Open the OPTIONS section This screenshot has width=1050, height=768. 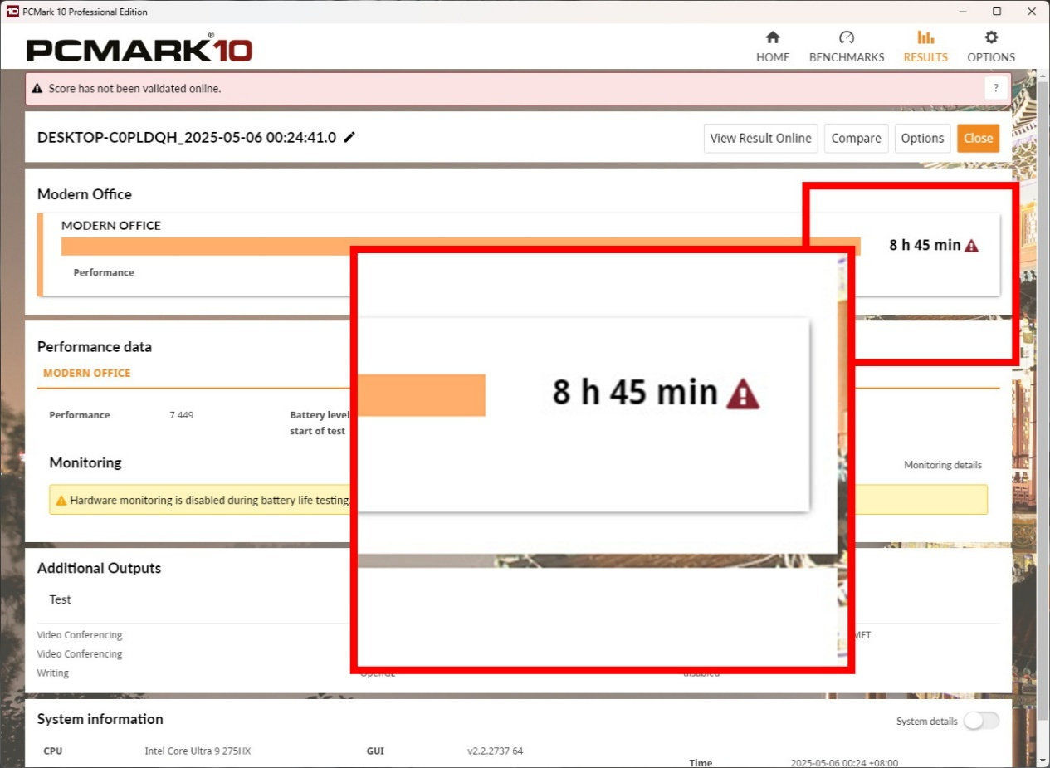[991, 47]
